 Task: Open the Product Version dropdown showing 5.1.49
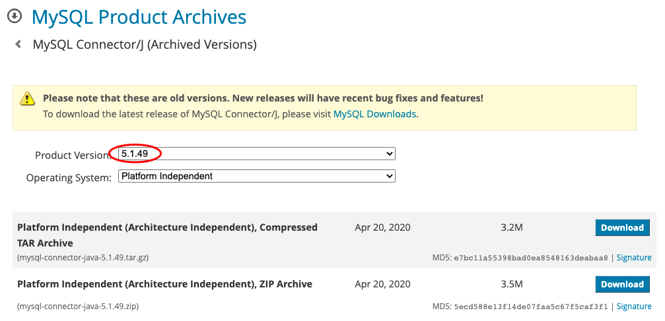coord(257,154)
